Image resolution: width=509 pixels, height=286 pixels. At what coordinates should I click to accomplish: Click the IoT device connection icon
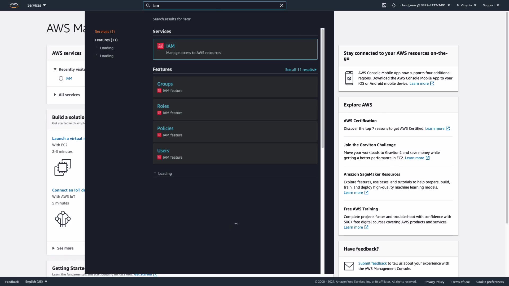[x=63, y=219]
